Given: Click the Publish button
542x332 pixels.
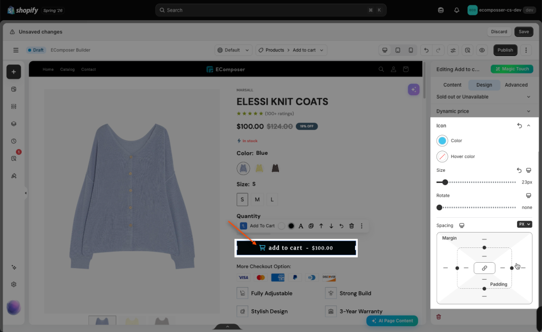Looking at the screenshot, I should click(x=505, y=50).
